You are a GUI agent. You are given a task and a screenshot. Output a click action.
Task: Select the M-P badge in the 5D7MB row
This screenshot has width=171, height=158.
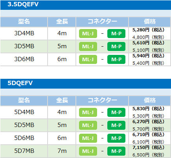(116, 151)
